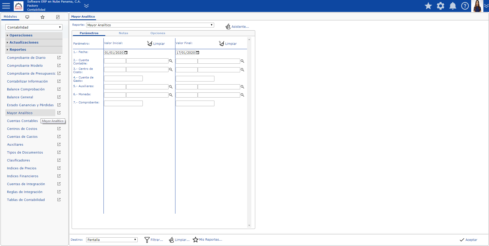This screenshot has height=246, width=489.
Task: Click the user avatar photo
Action: point(477,6)
